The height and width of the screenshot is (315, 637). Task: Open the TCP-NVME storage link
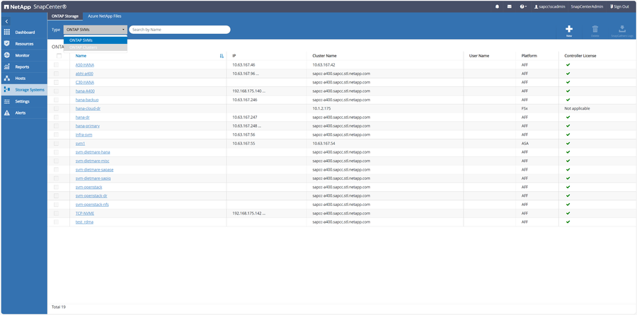(x=86, y=213)
